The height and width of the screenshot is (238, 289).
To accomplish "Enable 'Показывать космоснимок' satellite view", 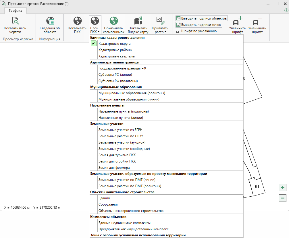I will [x=113, y=21].
